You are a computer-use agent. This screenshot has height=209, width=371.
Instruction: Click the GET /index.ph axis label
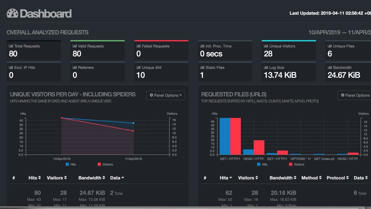coord(324,159)
